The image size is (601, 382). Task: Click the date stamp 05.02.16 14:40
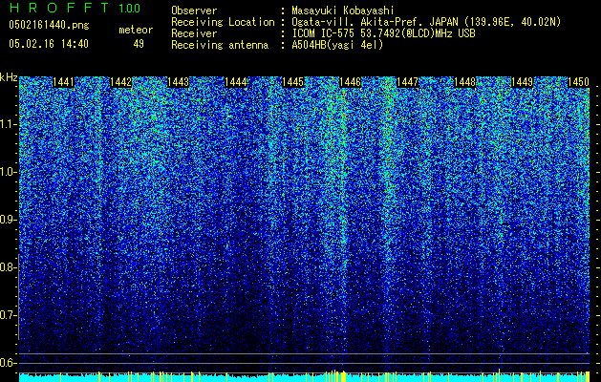click(x=49, y=44)
